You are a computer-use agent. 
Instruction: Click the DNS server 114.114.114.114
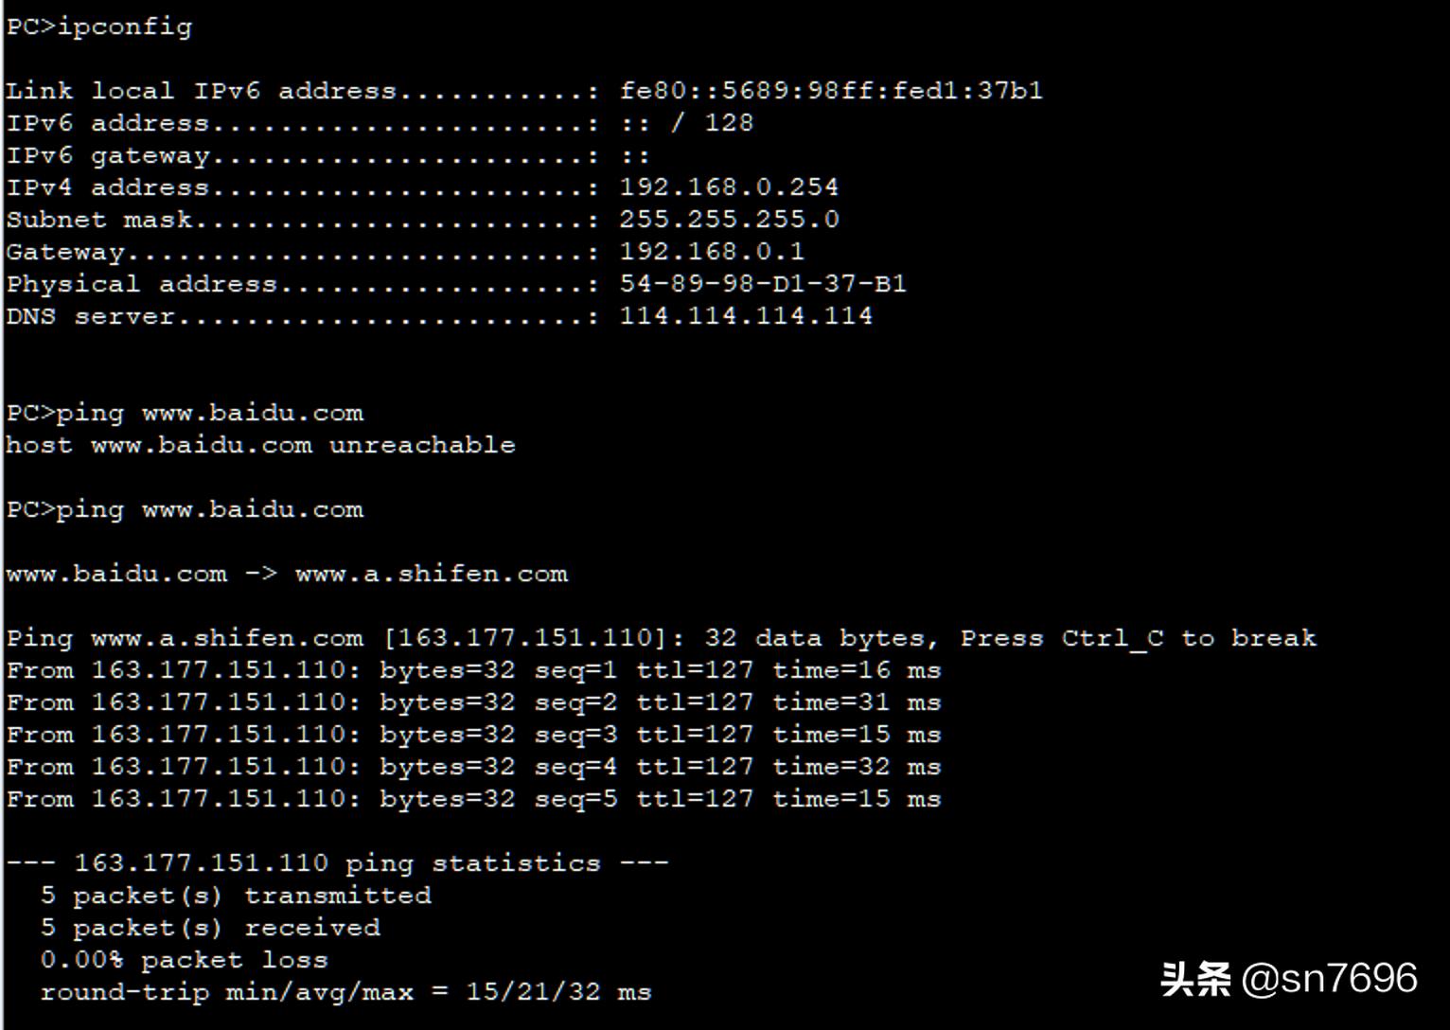pyautogui.click(x=746, y=316)
